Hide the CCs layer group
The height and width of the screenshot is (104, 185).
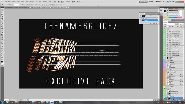(x=164, y=29)
